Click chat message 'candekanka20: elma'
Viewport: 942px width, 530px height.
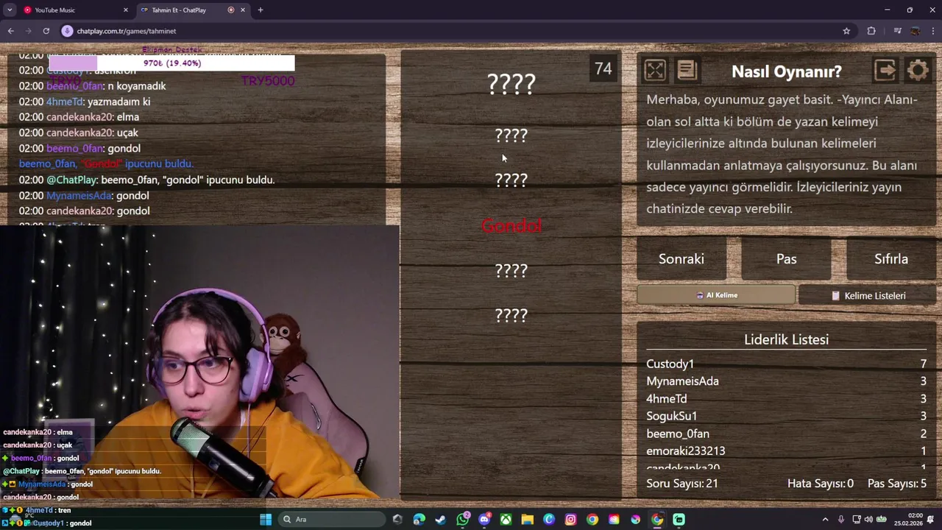coord(79,117)
